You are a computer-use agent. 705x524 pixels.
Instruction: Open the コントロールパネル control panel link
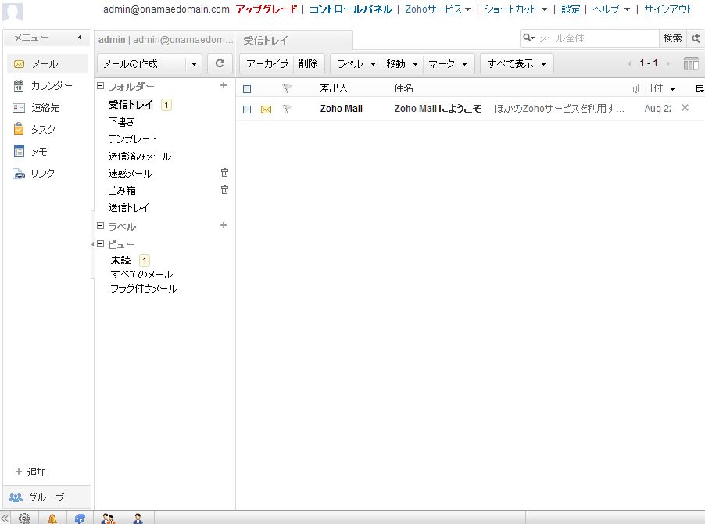pyautogui.click(x=351, y=9)
